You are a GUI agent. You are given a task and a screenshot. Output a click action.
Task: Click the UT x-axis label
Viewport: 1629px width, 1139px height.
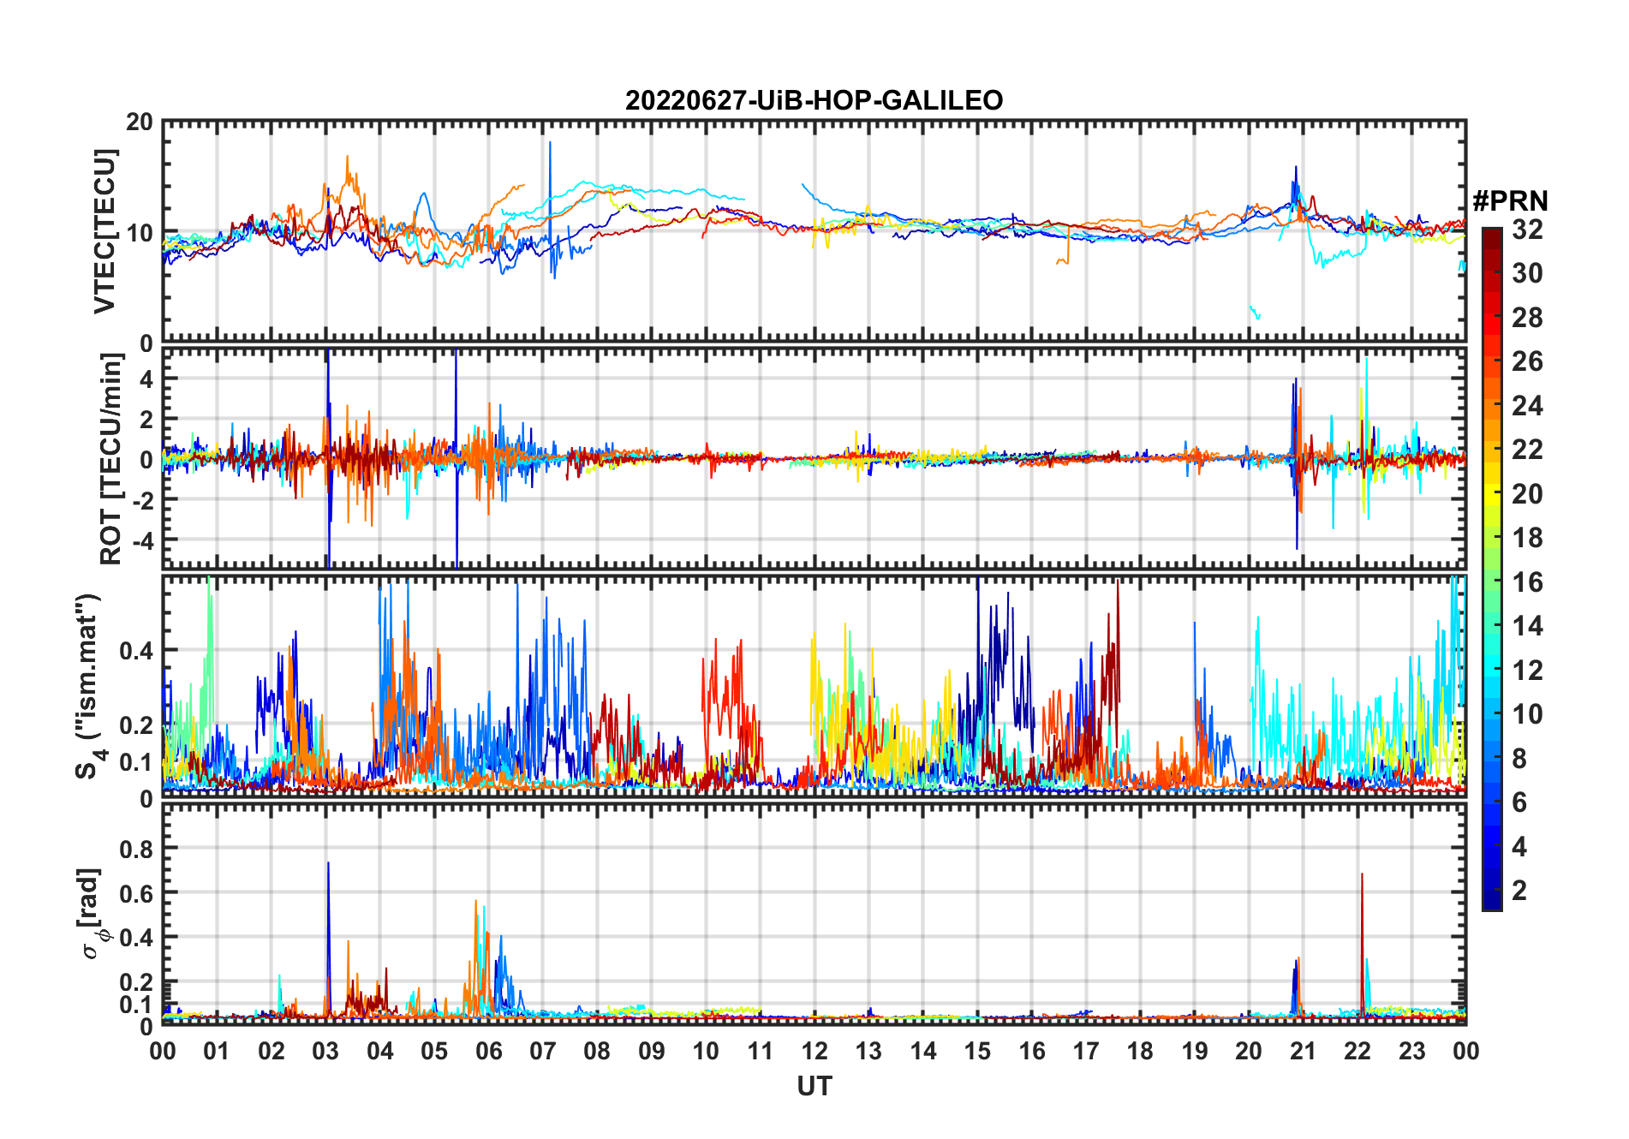click(x=814, y=1086)
